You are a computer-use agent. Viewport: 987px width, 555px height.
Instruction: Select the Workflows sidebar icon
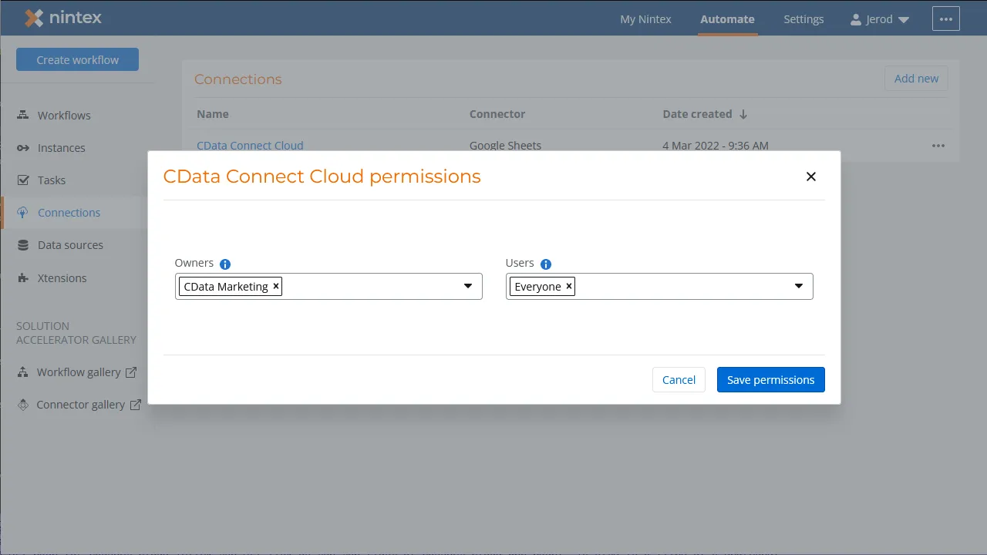(23, 115)
